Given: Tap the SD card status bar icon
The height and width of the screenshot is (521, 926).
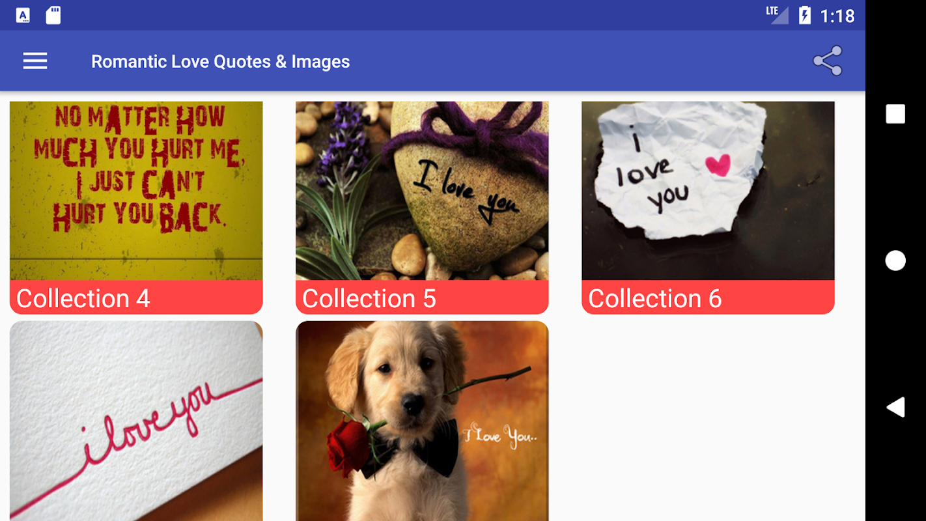Looking at the screenshot, I should click(x=53, y=15).
